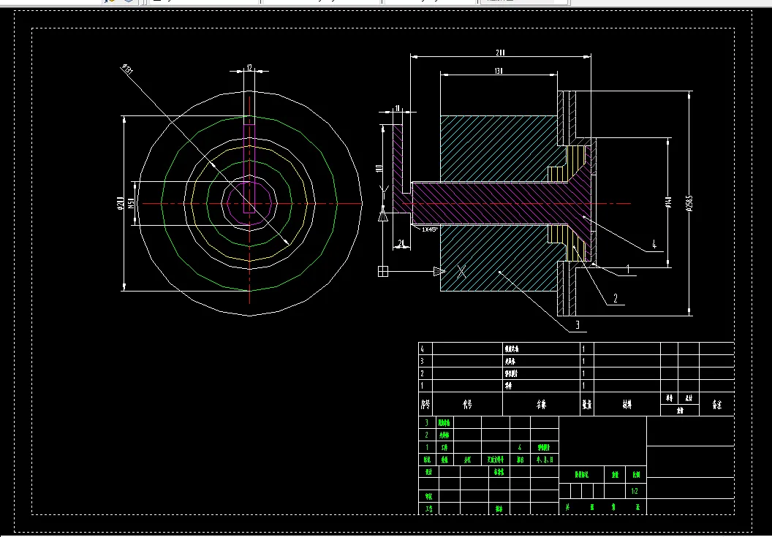
Task: Select item number 4 in parts list
Action: [422, 349]
